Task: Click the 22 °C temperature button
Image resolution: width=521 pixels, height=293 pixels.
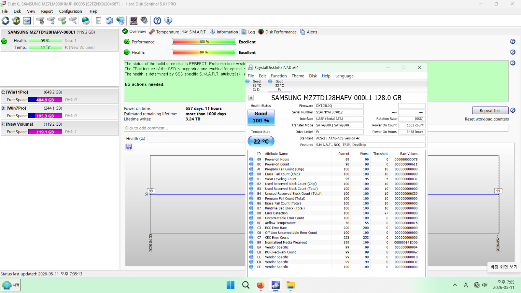Action: pyautogui.click(x=261, y=141)
